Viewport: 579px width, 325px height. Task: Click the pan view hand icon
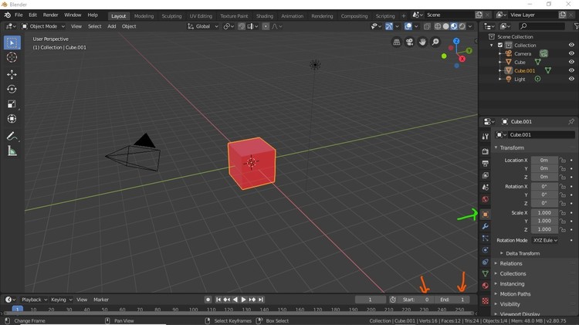coord(422,42)
